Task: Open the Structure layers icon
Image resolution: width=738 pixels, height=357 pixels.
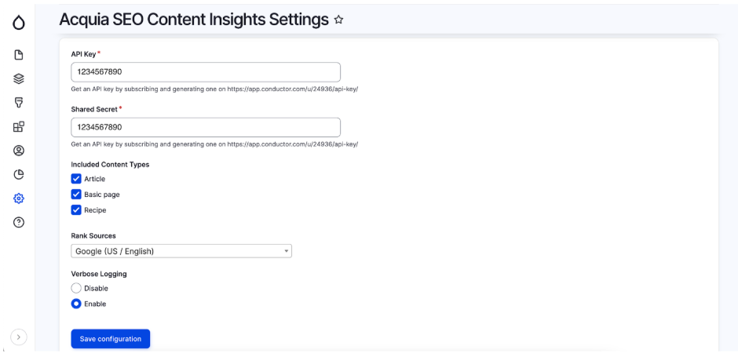Action: [19, 78]
